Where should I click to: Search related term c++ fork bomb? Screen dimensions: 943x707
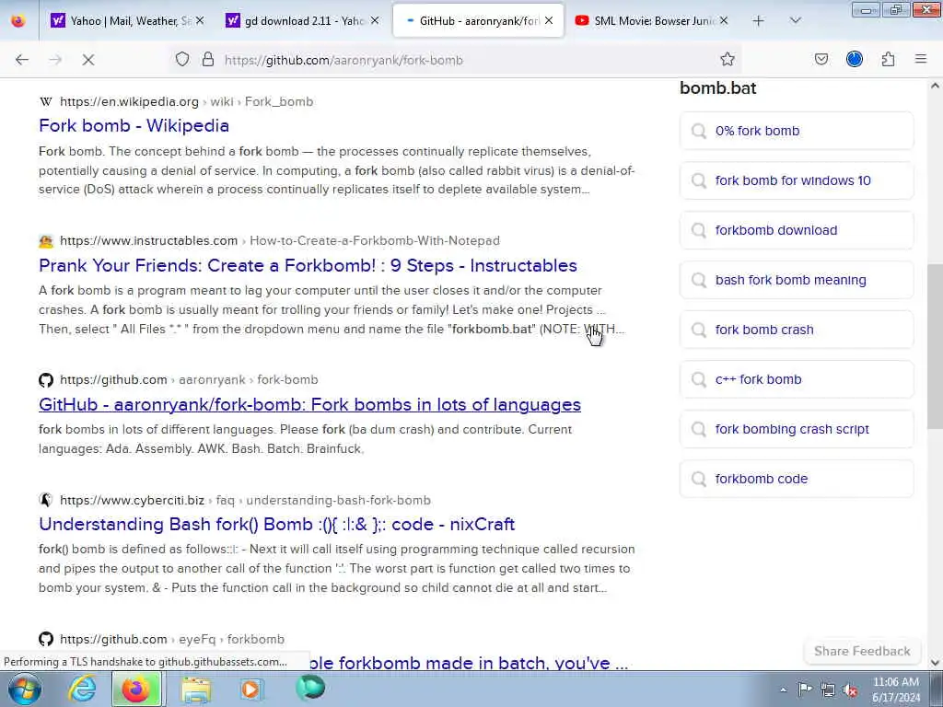pyautogui.click(x=797, y=379)
